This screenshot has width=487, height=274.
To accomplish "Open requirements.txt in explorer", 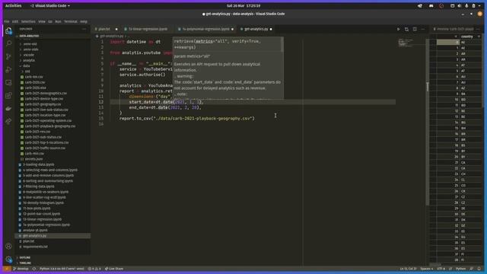I will [35, 247].
